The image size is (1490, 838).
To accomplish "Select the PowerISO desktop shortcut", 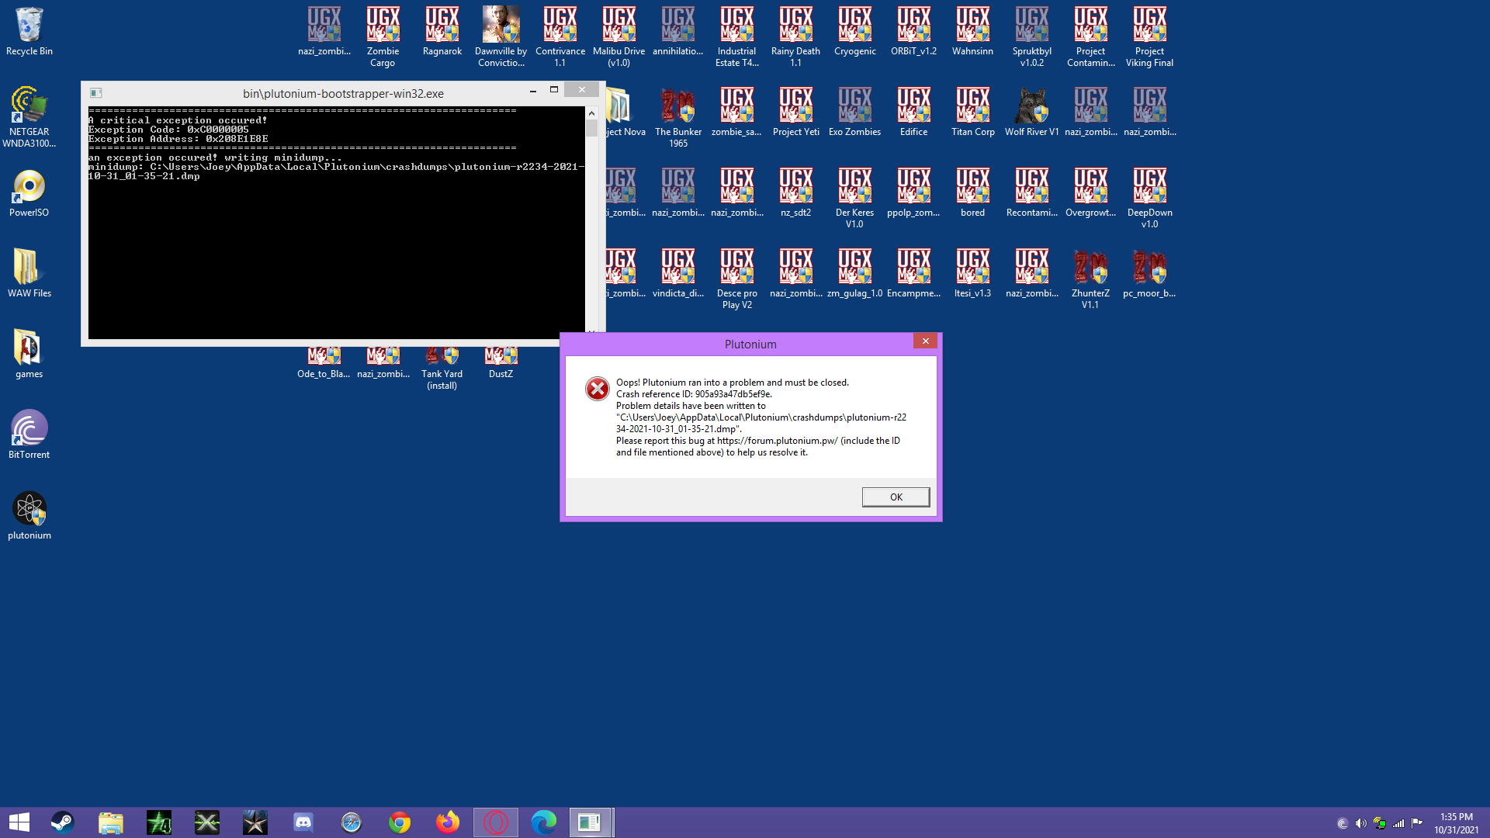I will (29, 193).
